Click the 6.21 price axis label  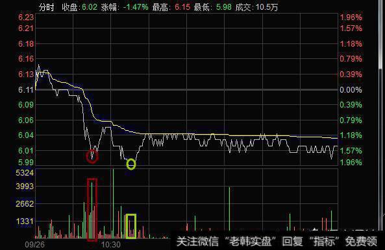(26, 28)
